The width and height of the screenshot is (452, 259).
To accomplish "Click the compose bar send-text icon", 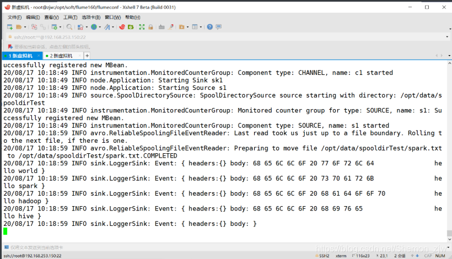I will click(x=7, y=247).
